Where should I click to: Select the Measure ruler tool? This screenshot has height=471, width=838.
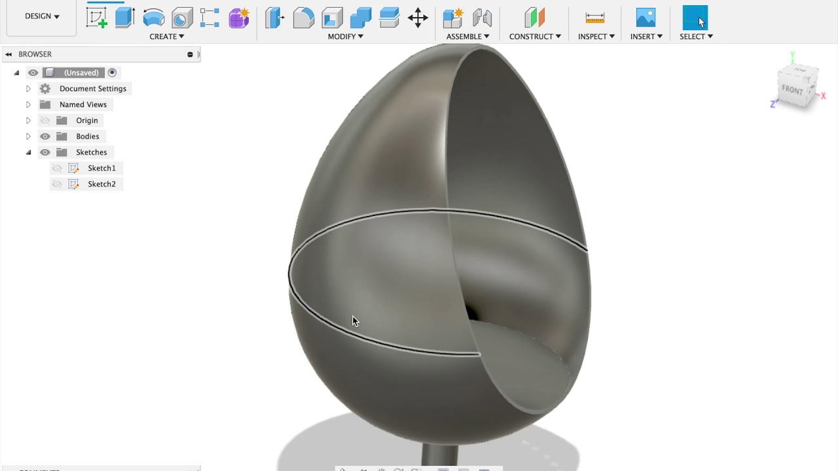595,18
